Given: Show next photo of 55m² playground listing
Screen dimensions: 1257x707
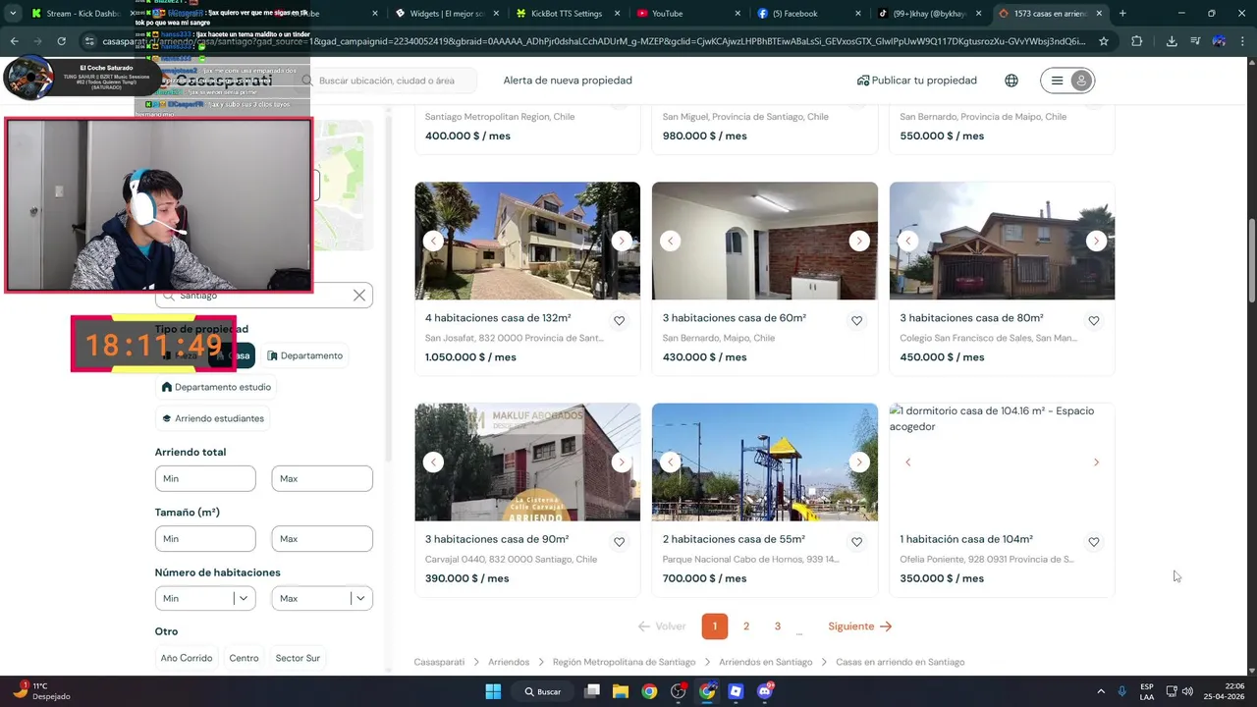Looking at the screenshot, I should click(x=859, y=462).
